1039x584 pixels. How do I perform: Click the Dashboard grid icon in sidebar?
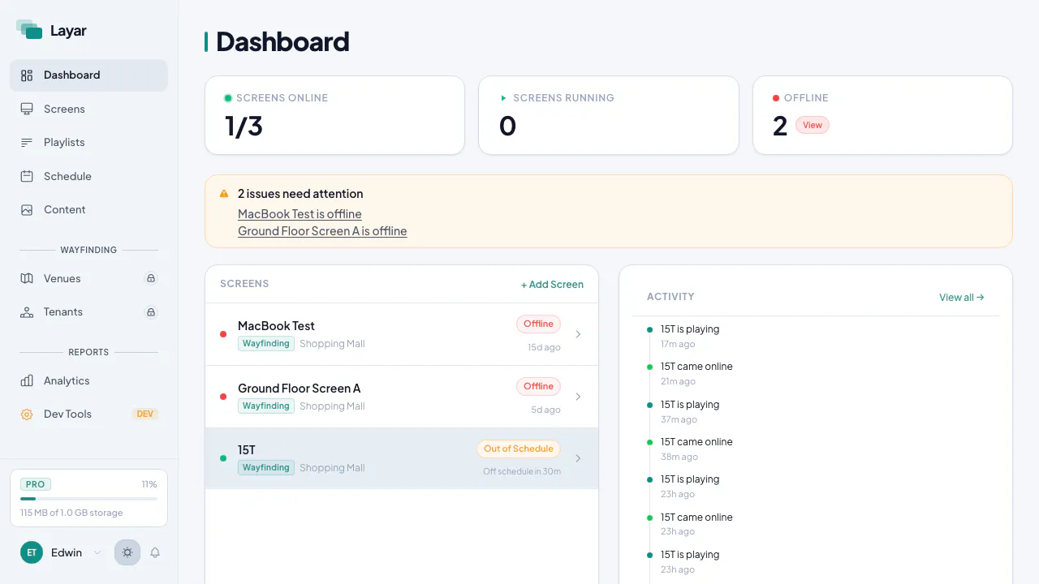click(x=27, y=75)
